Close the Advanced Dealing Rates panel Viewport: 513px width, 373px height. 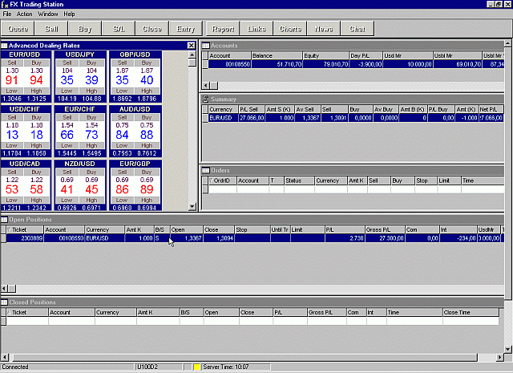pos(191,45)
